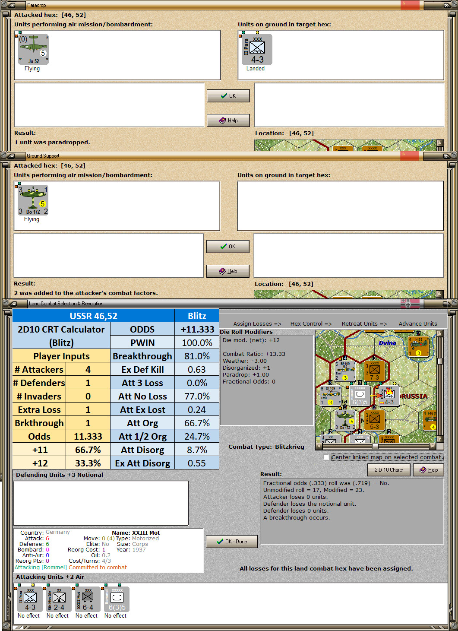Click the ODDS value '+11.333'
458x631 pixels.
[197, 329]
